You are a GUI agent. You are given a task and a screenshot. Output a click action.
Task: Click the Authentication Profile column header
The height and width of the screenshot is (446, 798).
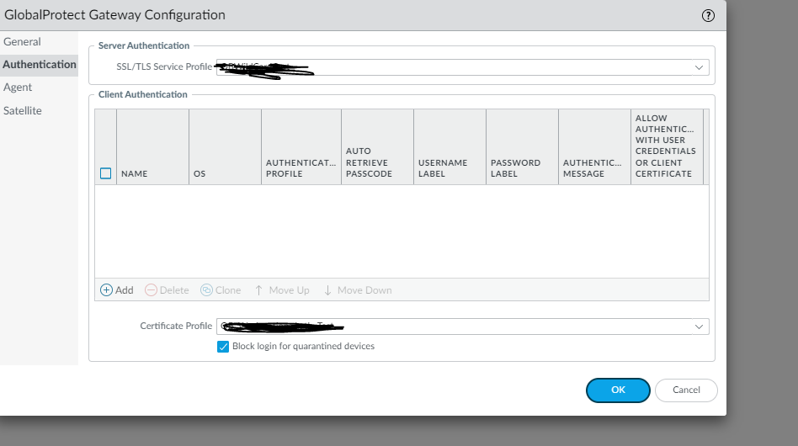point(301,147)
